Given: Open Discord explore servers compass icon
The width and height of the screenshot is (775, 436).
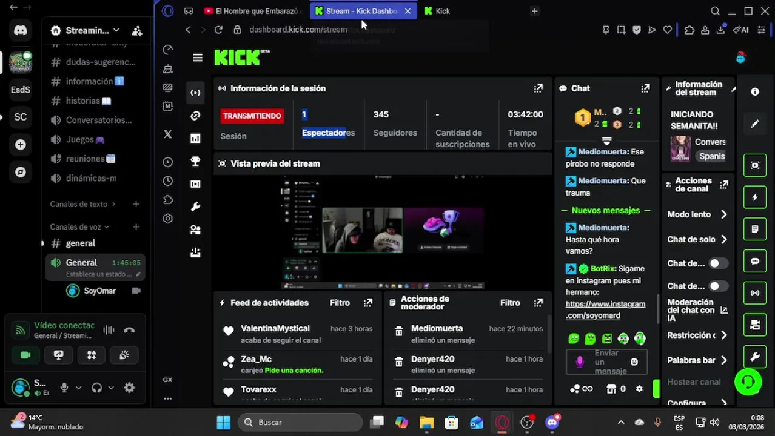Looking at the screenshot, I should (21, 172).
